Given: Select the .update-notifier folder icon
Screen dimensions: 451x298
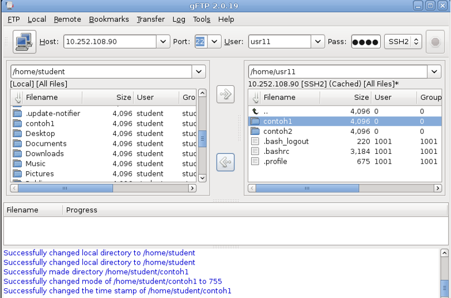Looking at the screenshot, I should coord(17,114).
